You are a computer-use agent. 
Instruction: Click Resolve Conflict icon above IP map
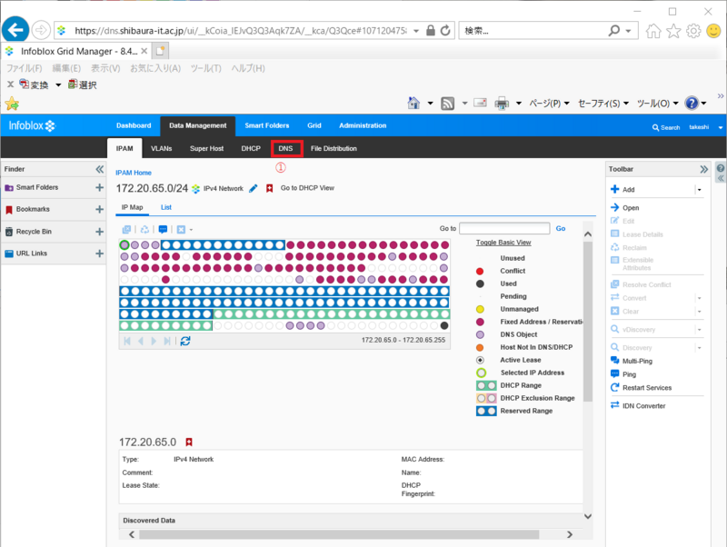[126, 230]
